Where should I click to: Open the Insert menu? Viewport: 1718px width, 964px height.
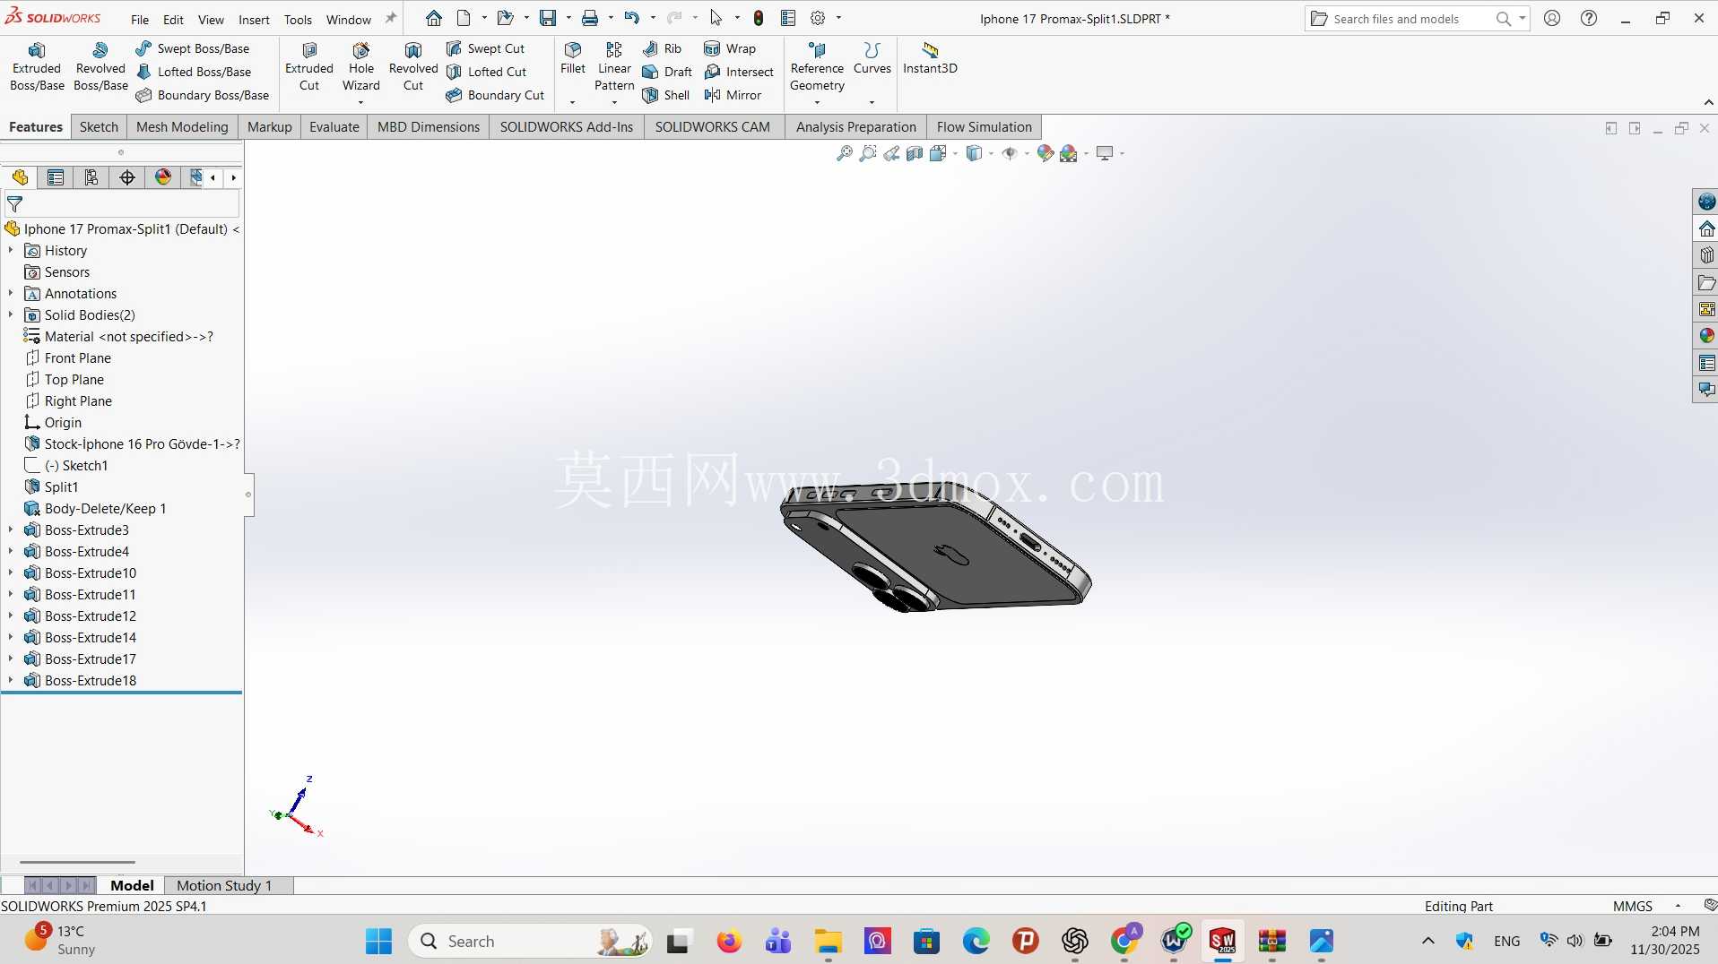click(x=254, y=19)
